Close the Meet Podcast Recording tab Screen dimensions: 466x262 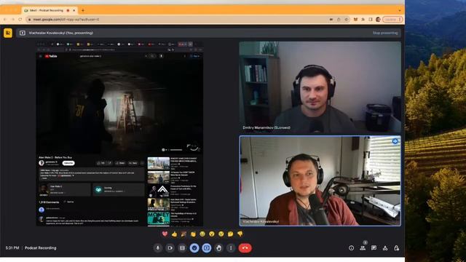[74, 10]
